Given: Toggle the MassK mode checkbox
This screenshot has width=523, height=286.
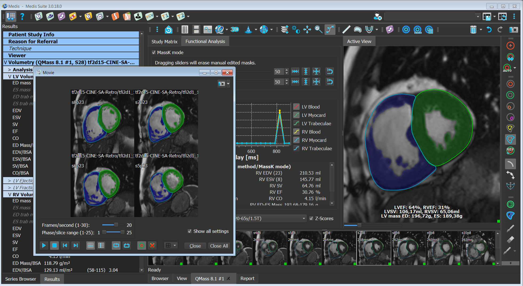Looking at the screenshot, I should [154, 53].
